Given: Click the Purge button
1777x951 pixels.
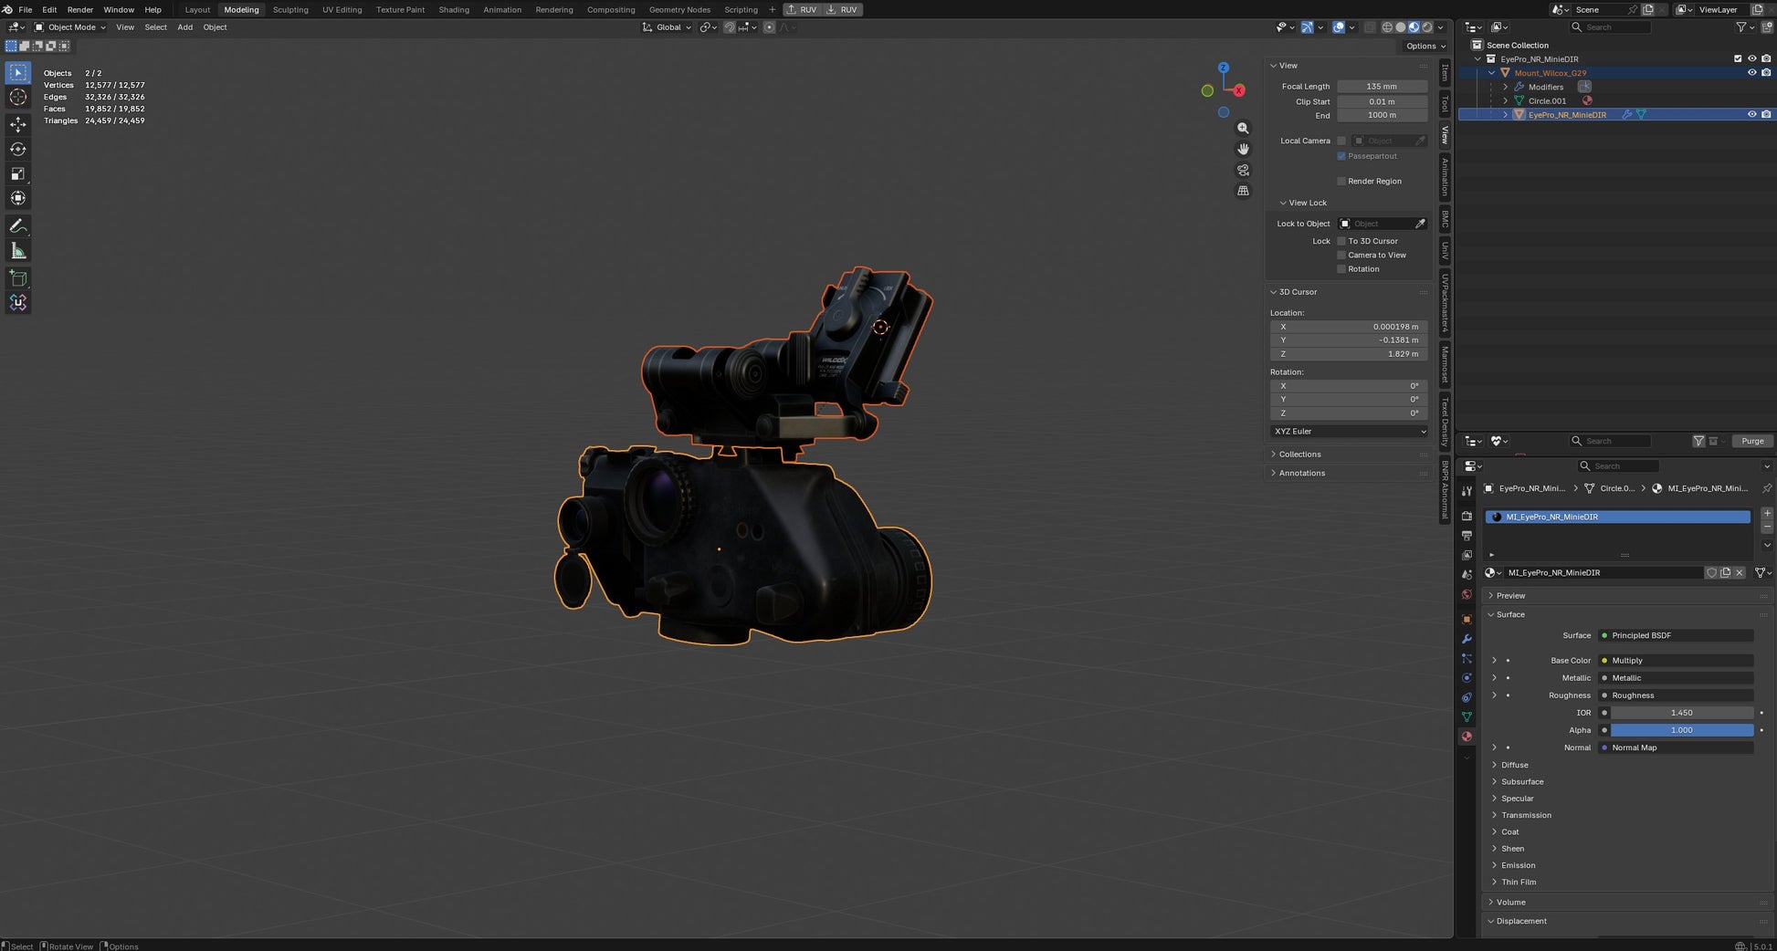Looking at the screenshot, I should [x=1752, y=442].
